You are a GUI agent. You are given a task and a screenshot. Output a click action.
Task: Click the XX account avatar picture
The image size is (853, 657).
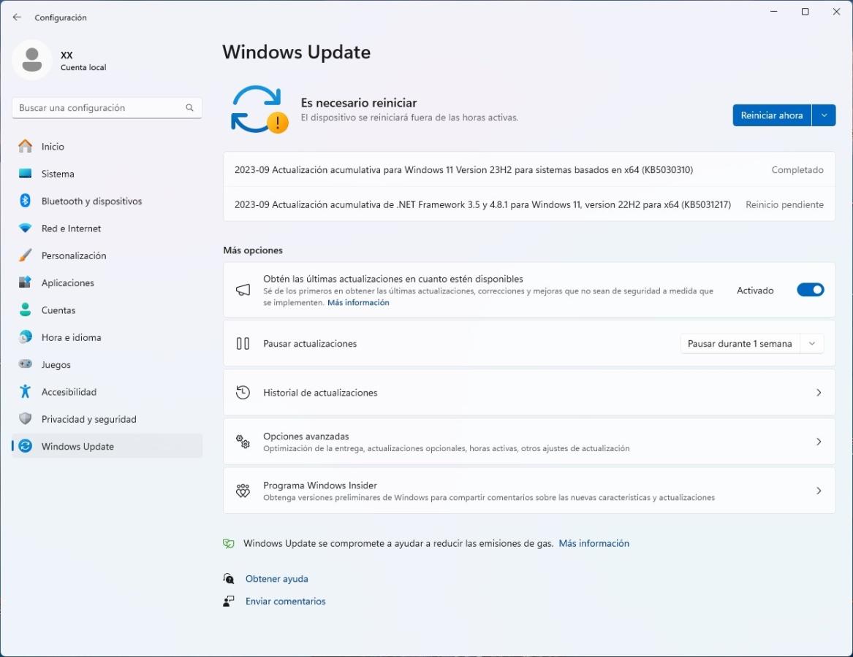tap(32, 60)
